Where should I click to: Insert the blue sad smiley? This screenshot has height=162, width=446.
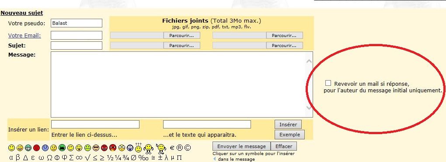point(45,148)
